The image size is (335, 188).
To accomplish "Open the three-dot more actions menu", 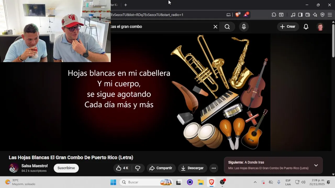I will point(214,168).
